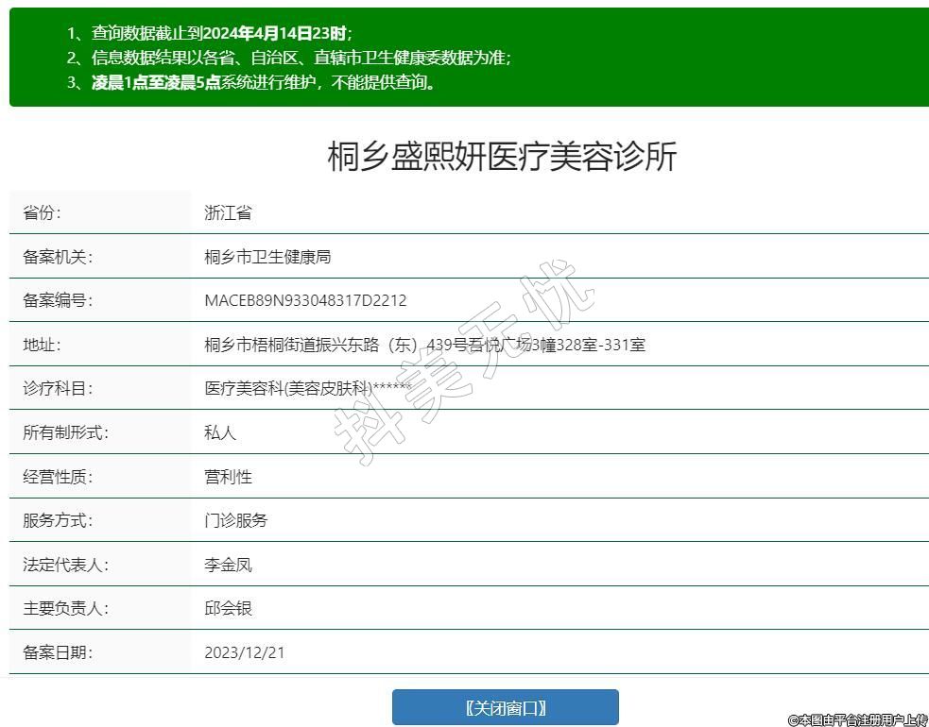Click the 关闭窗口 button
Viewport: 929px width, 727px height.
tap(505, 707)
